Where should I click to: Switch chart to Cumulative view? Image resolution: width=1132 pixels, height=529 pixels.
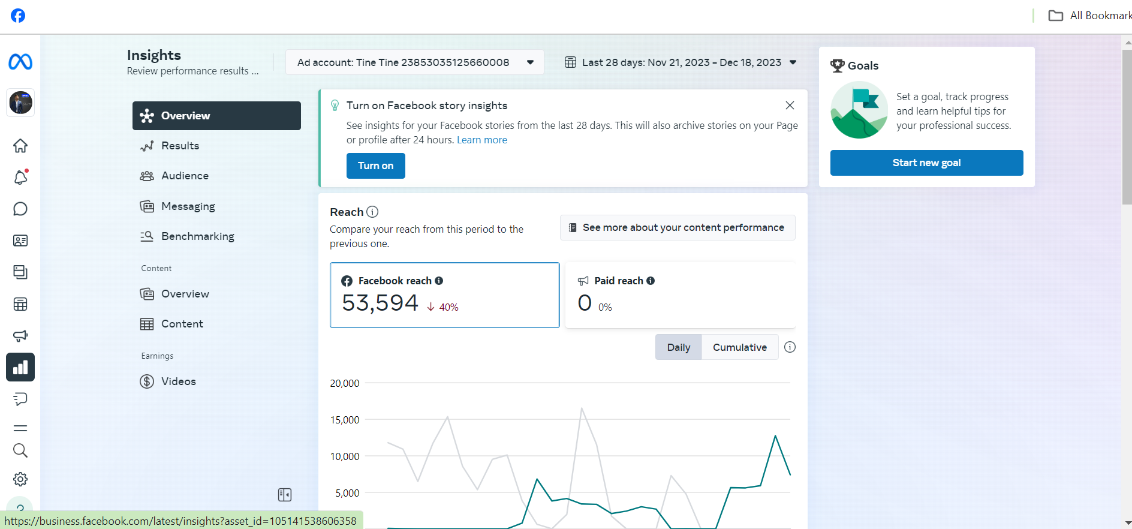click(740, 347)
